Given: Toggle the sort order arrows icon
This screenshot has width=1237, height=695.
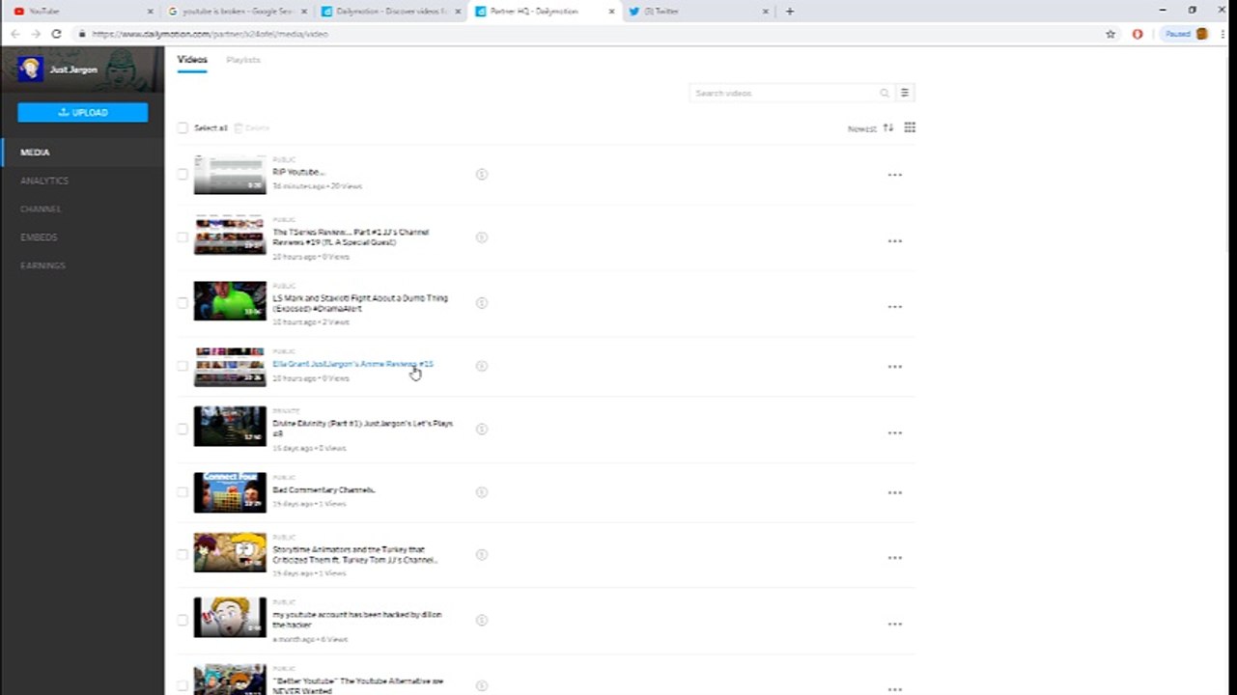Looking at the screenshot, I should click(888, 127).
